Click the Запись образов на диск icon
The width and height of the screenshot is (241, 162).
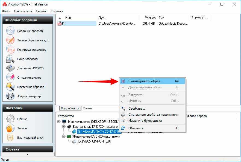[10, 40]
